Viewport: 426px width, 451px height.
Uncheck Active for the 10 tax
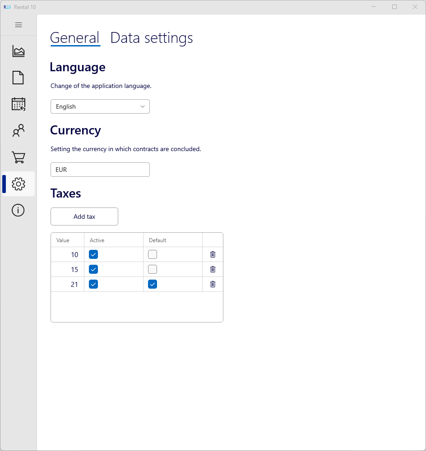pos(93,254)
